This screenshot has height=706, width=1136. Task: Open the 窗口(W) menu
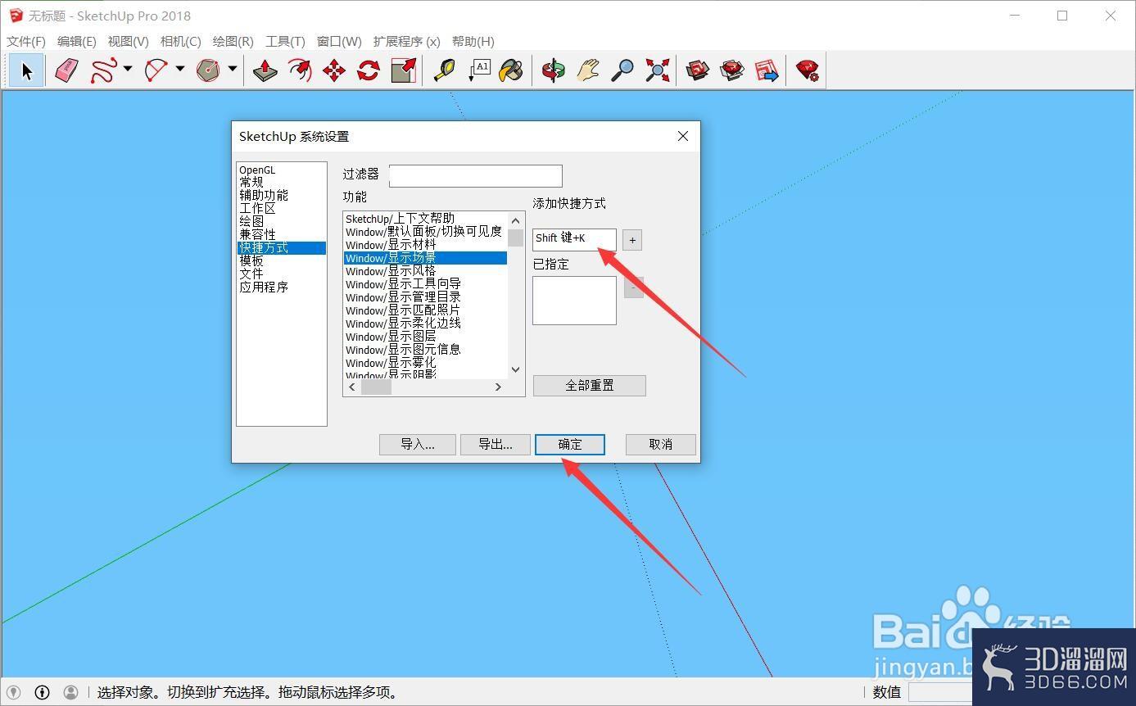coord(339,41)
